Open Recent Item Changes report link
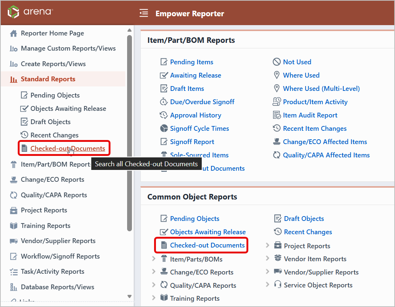This screenshot has height=307, width=395. (x=315, y=129)
